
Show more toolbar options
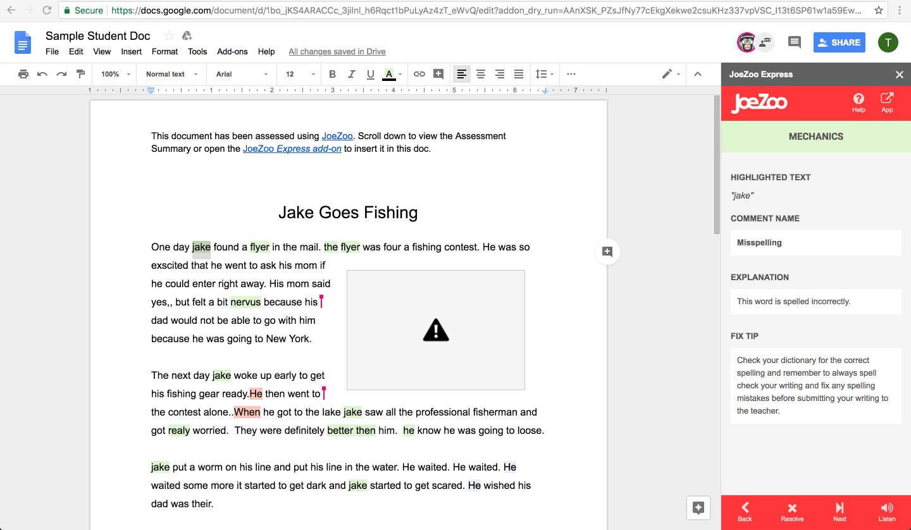(x=571, y=74)
